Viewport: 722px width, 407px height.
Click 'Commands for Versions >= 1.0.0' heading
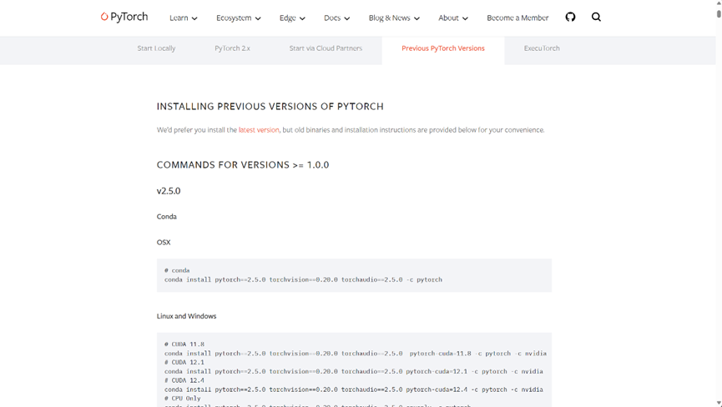pyautogui.click(x=243, y=165)
